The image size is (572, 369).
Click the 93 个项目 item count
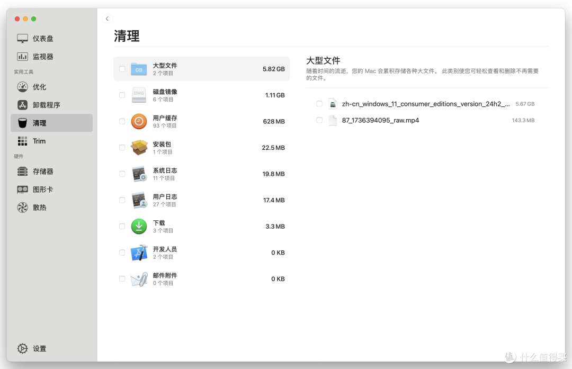pos(165,126)
